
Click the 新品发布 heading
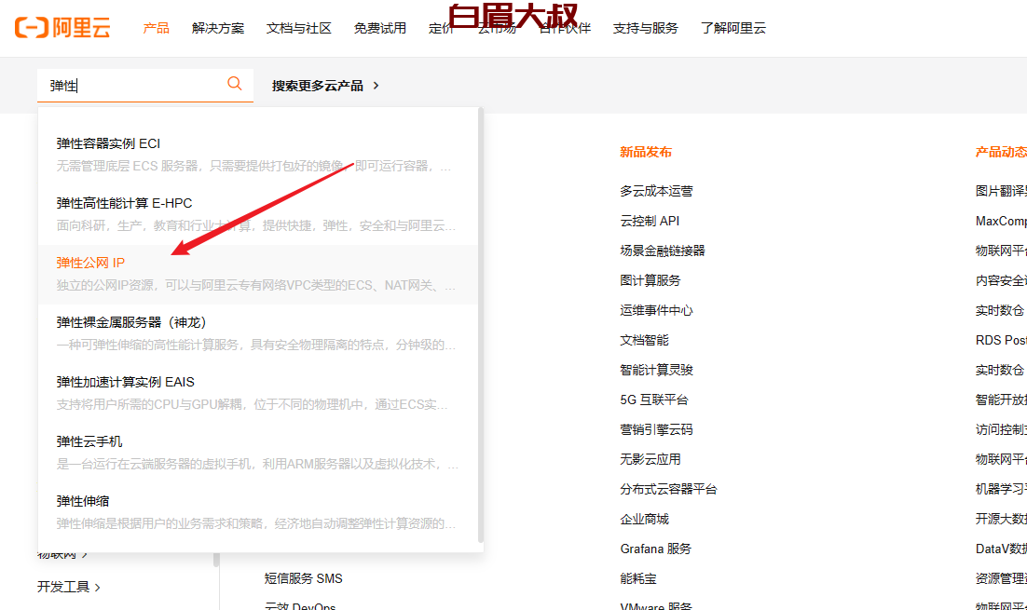coord(646,152)
